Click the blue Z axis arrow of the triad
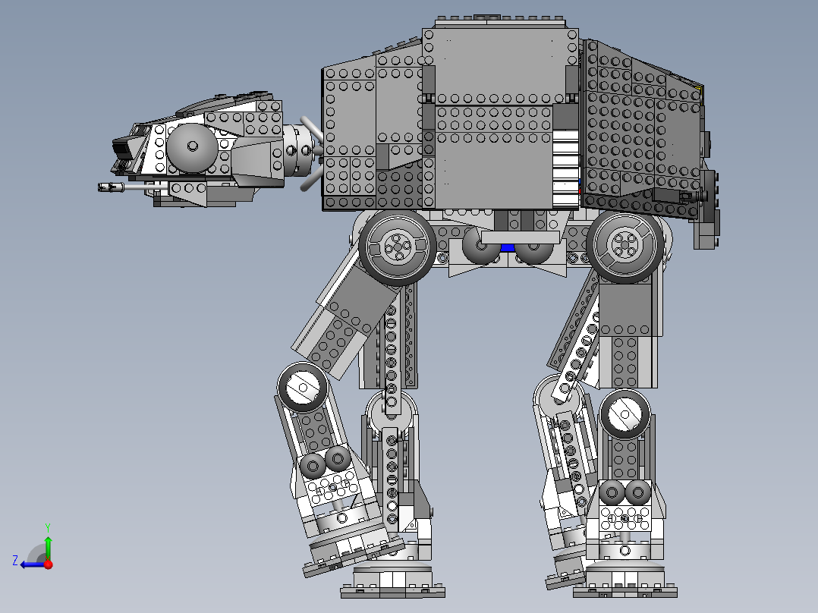 (x=33, y=564)
